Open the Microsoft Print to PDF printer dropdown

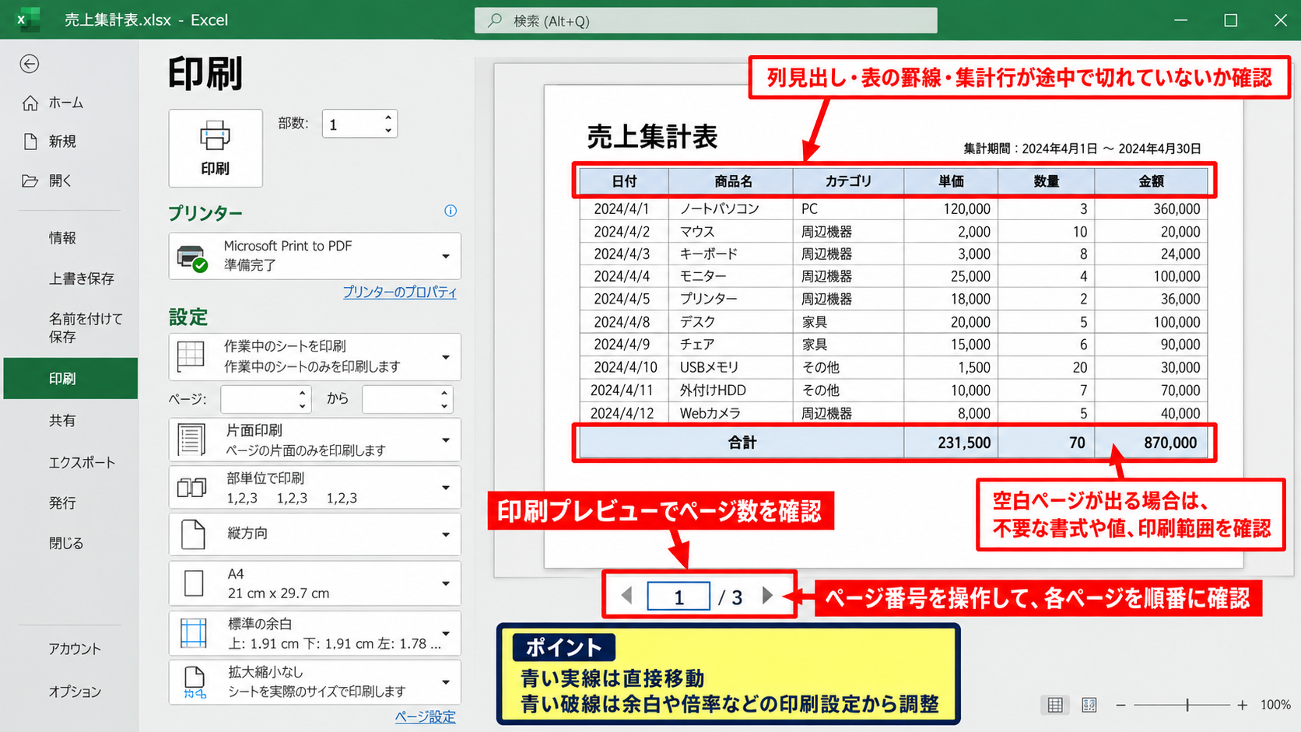coord(314,256)
